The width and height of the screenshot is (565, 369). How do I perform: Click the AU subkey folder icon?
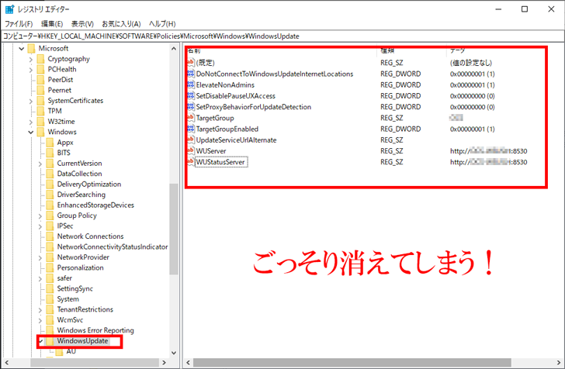coord(60,351)
